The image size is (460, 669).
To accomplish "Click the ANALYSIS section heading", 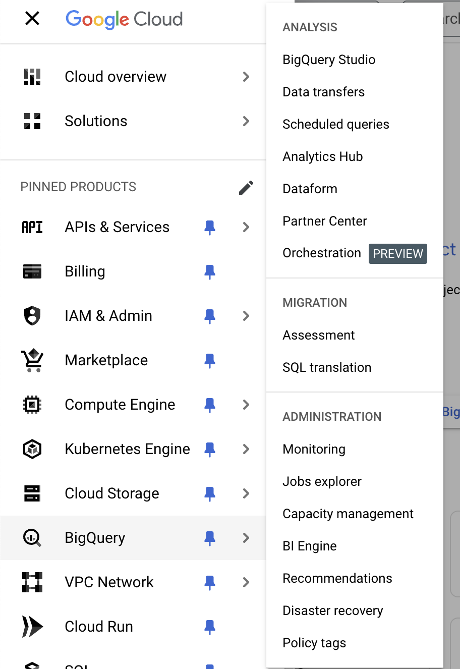I will point(310,27).
